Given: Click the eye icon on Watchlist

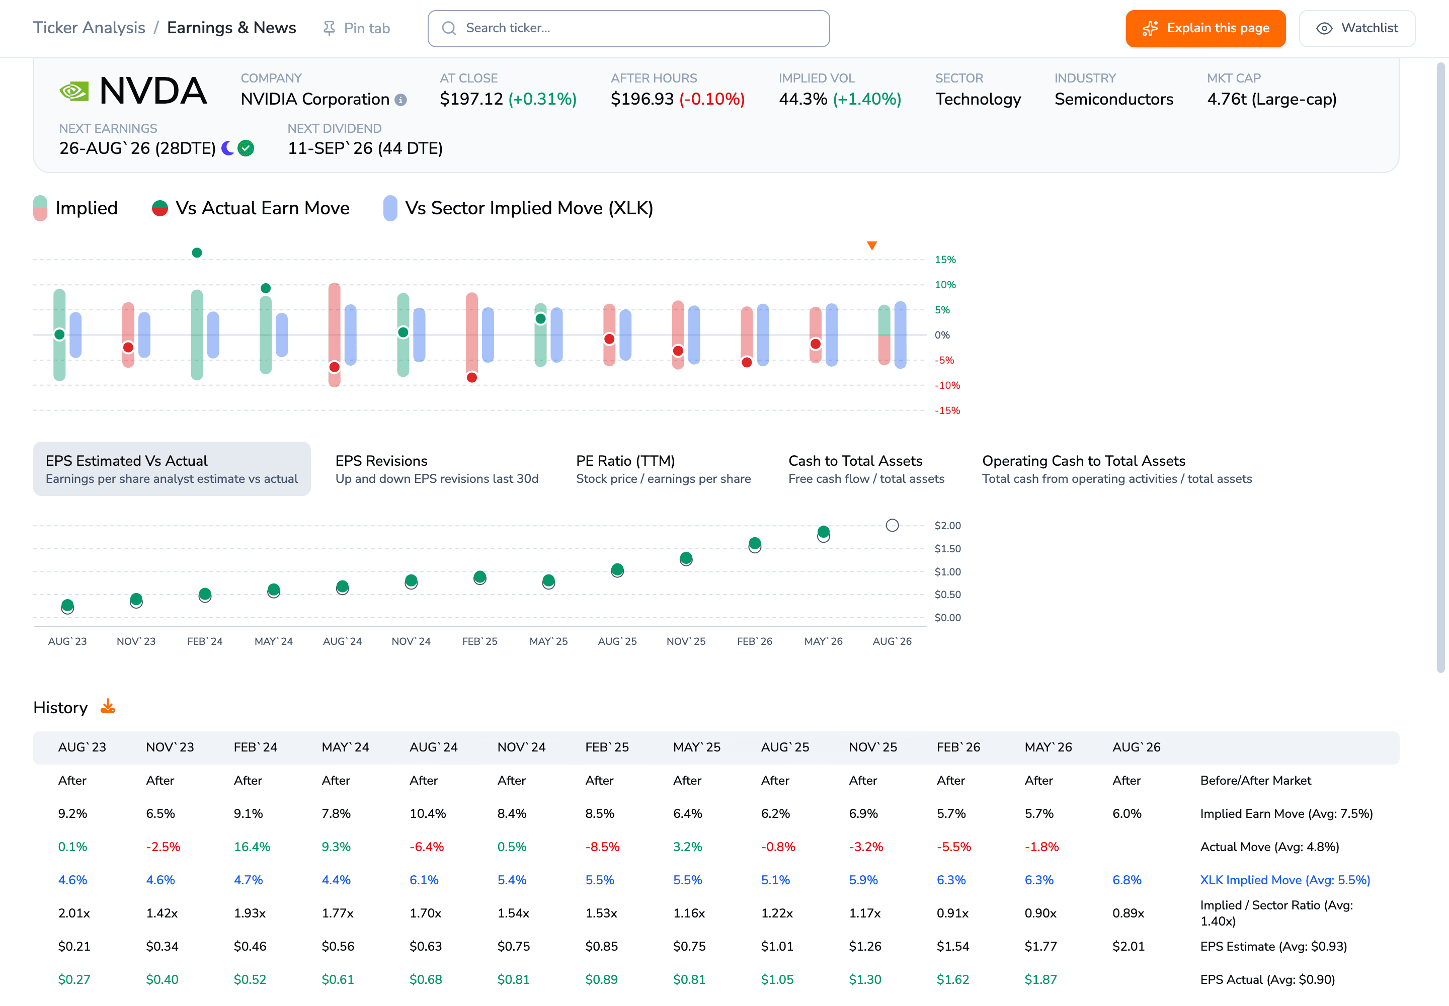Looking at the screenshot, I should point(1324,28).
